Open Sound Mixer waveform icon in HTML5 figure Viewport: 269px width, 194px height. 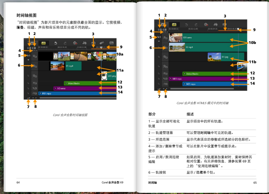pos(216,25)
